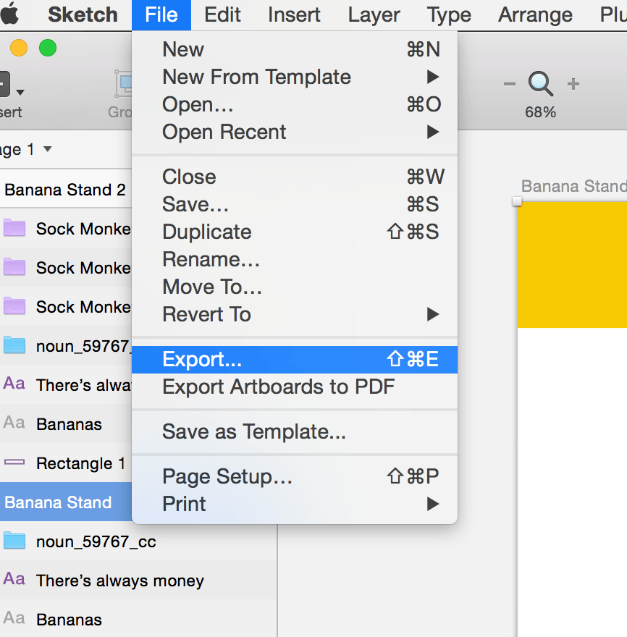
Task: Click the 68% zoom value
Action: click(x=540, y=112)
